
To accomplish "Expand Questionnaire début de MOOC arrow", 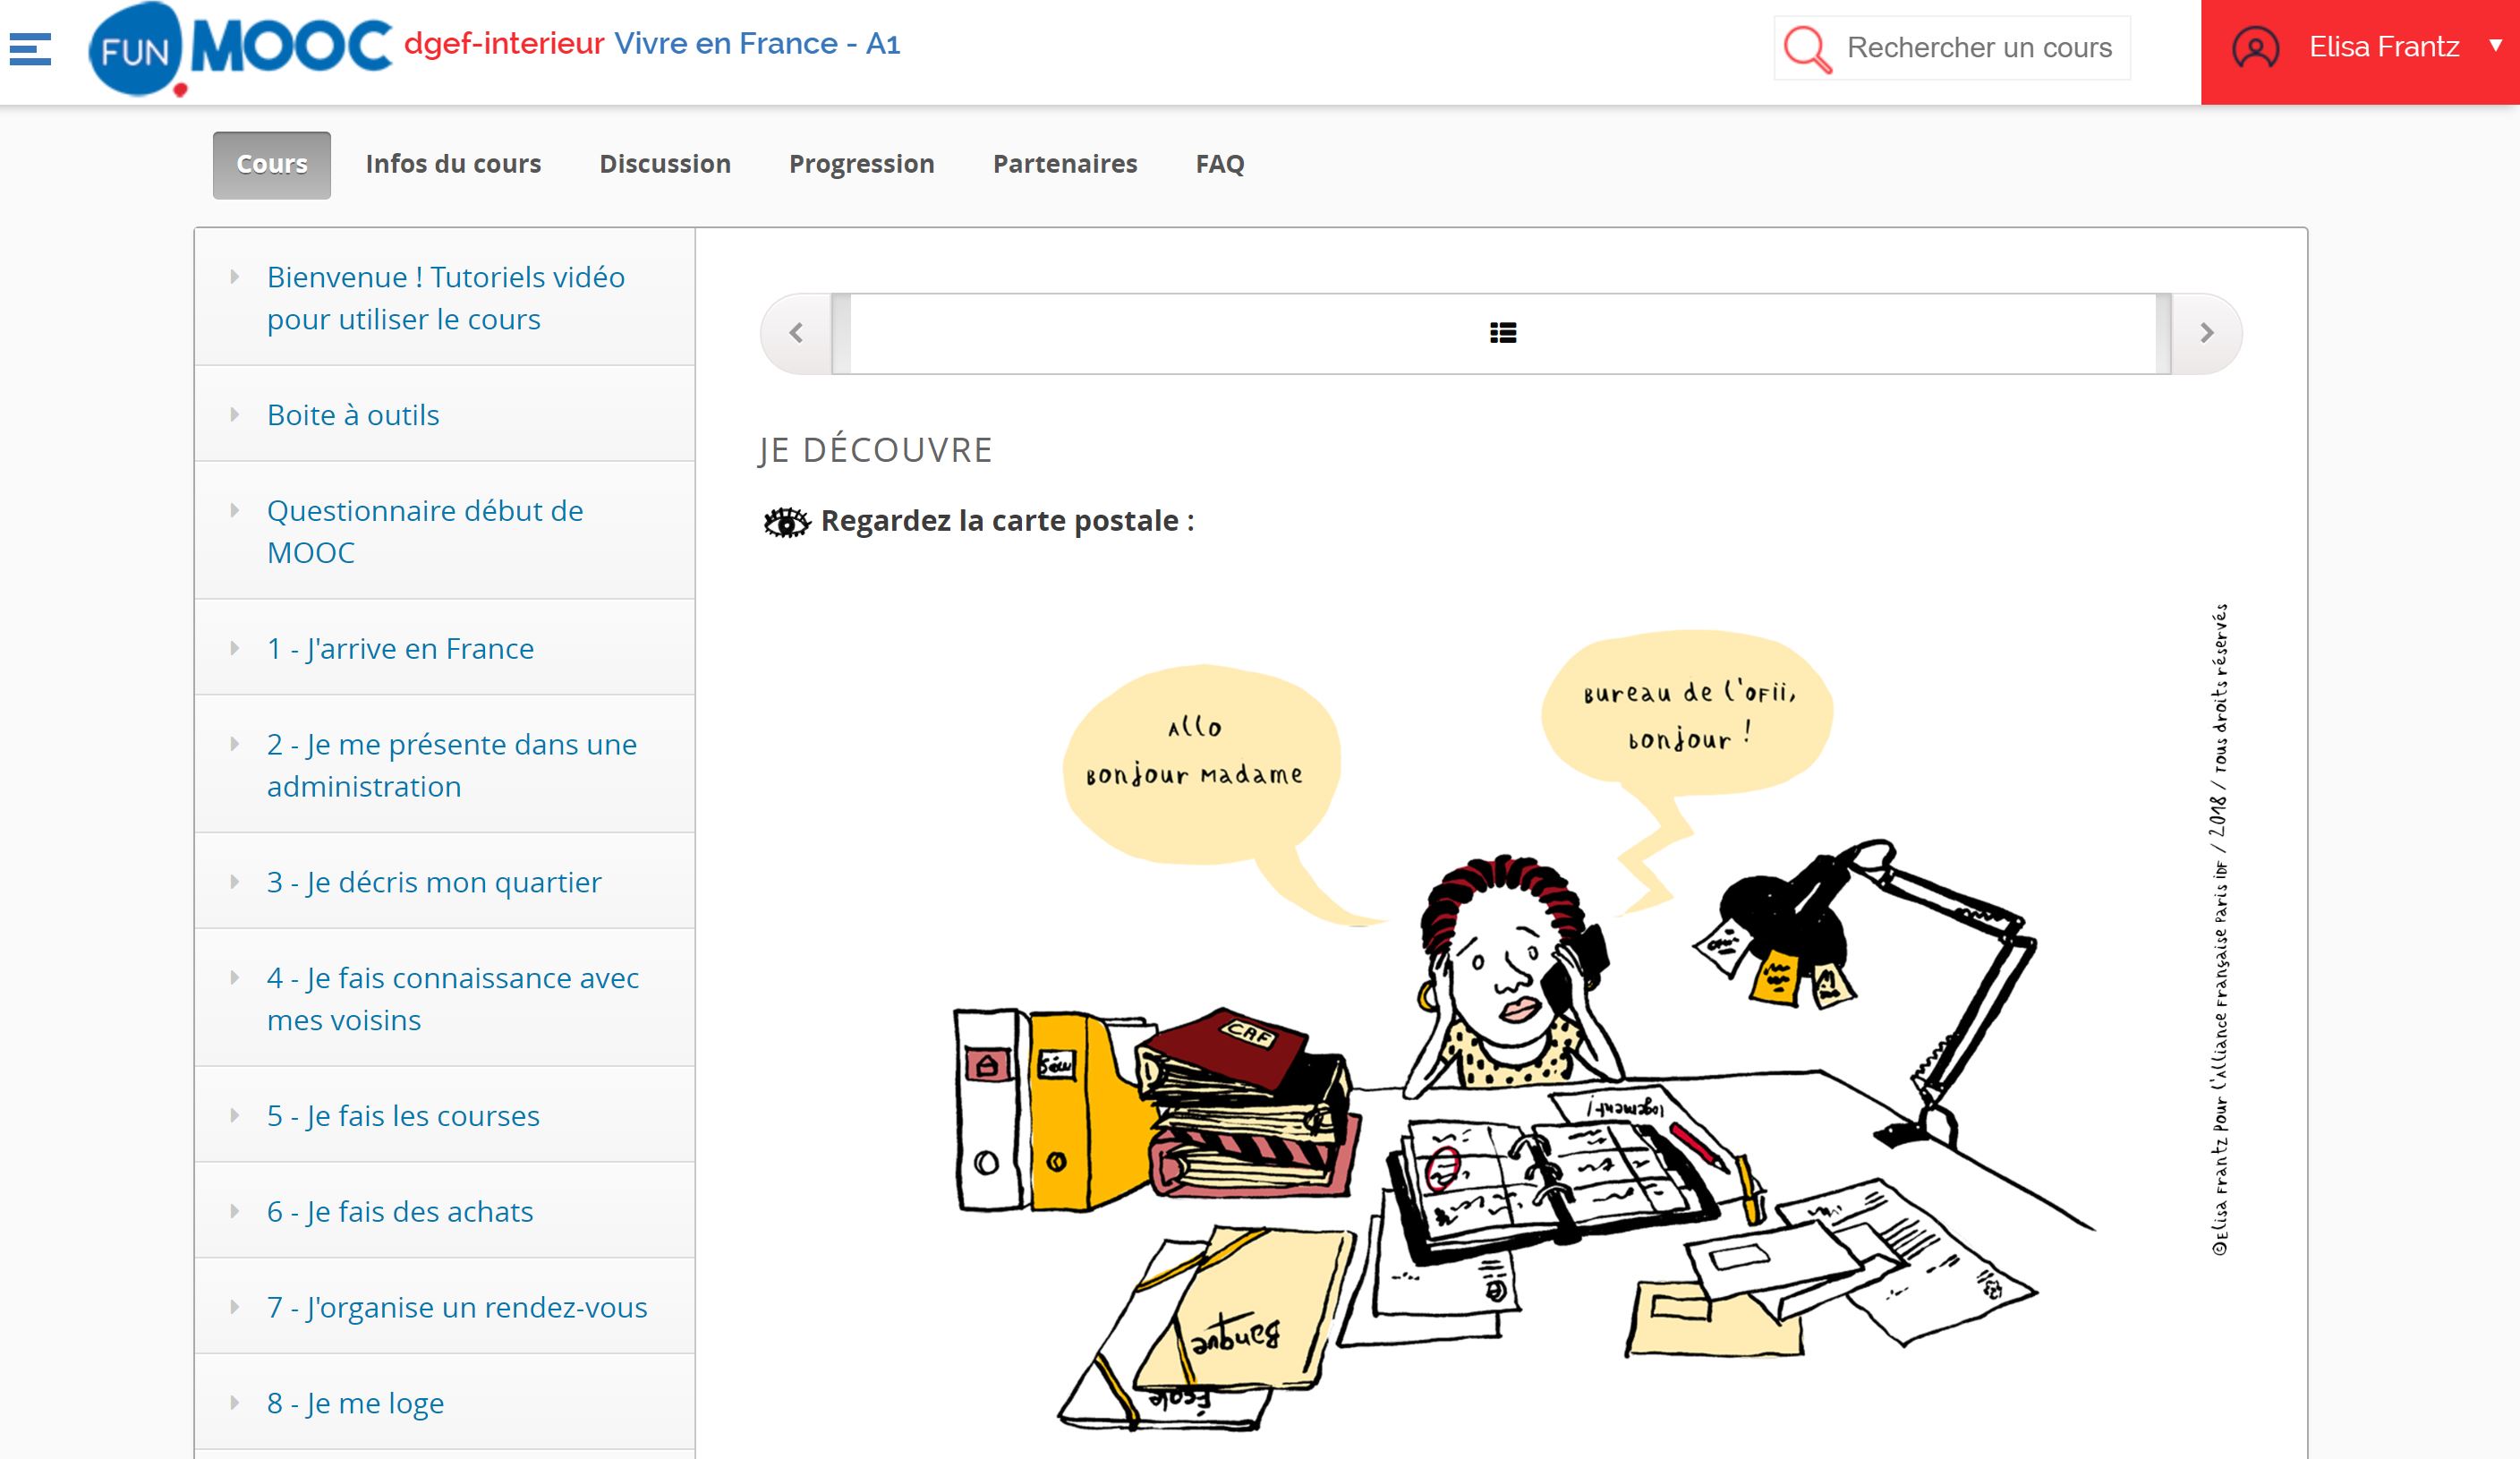I will point(235,511).
